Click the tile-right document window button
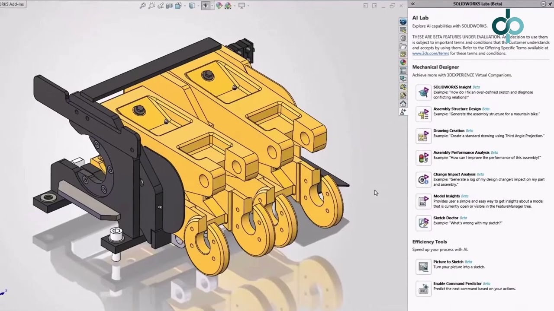The width and height of the screenshot is (554, 311). [374, 6]
